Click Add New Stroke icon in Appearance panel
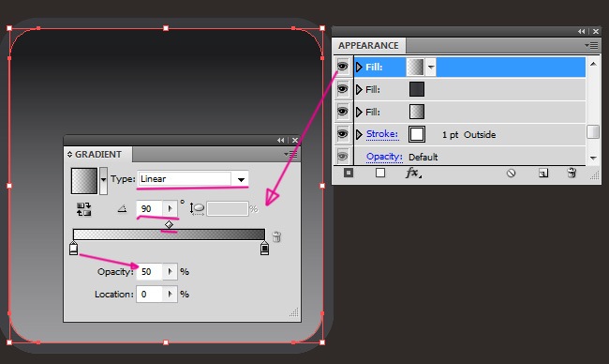The height and width of the screenshot is (364, 609). click(349, 173)
